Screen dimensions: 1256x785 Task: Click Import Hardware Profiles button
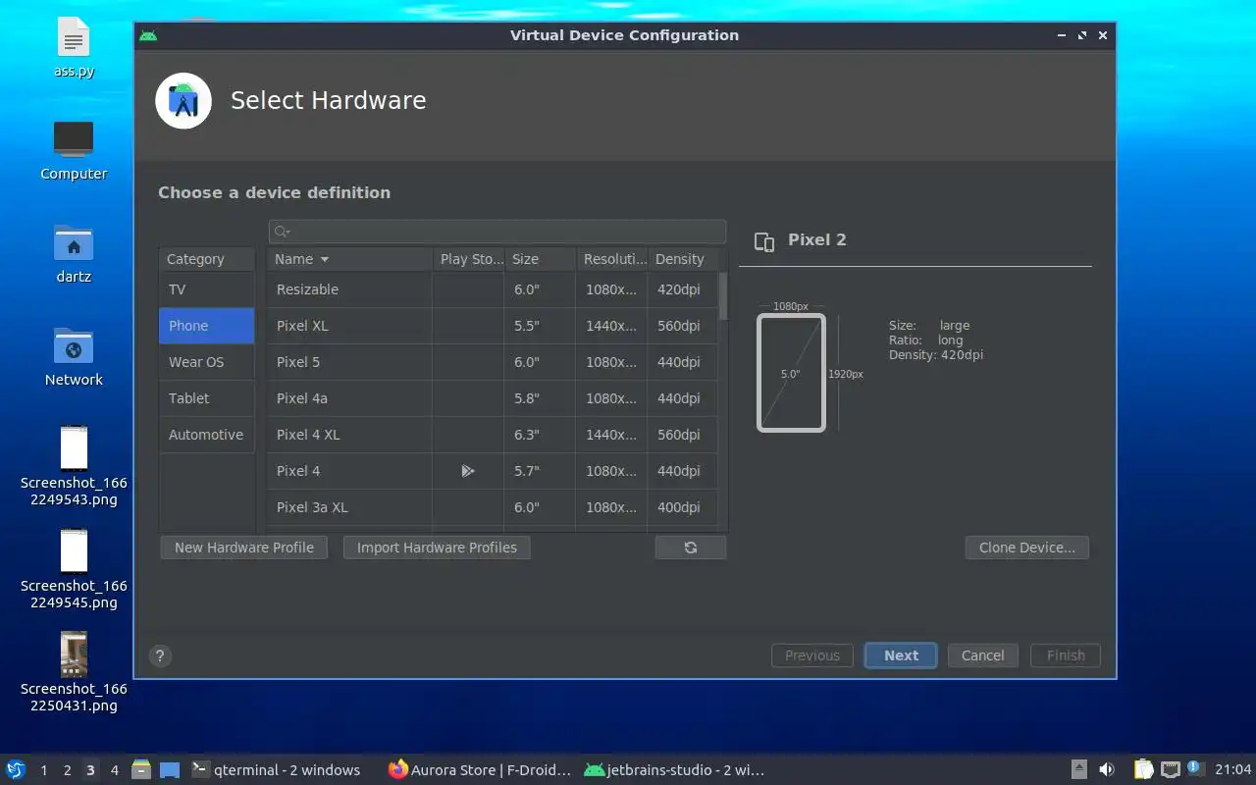(x=437, y=548)
